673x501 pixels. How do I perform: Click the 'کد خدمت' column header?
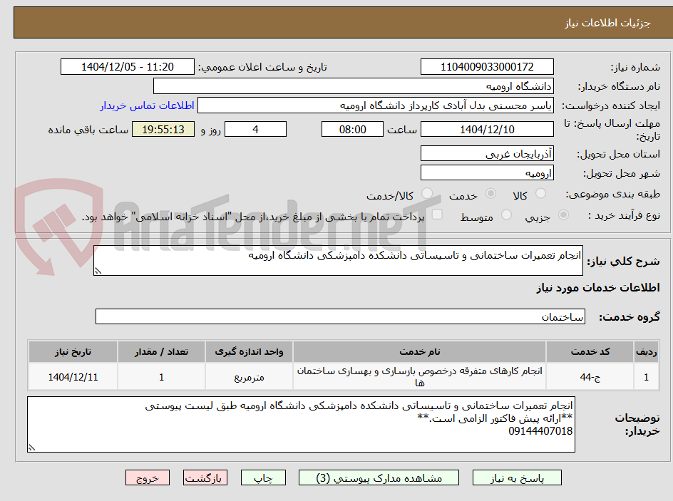590,352
